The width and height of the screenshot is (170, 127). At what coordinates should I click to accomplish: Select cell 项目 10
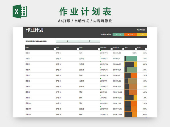tap(28, 103)
